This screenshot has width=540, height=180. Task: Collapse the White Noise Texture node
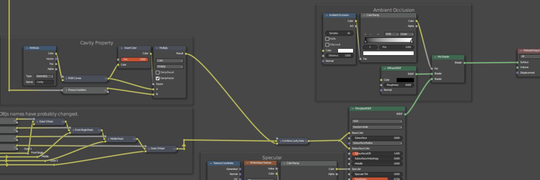(247, 163)
